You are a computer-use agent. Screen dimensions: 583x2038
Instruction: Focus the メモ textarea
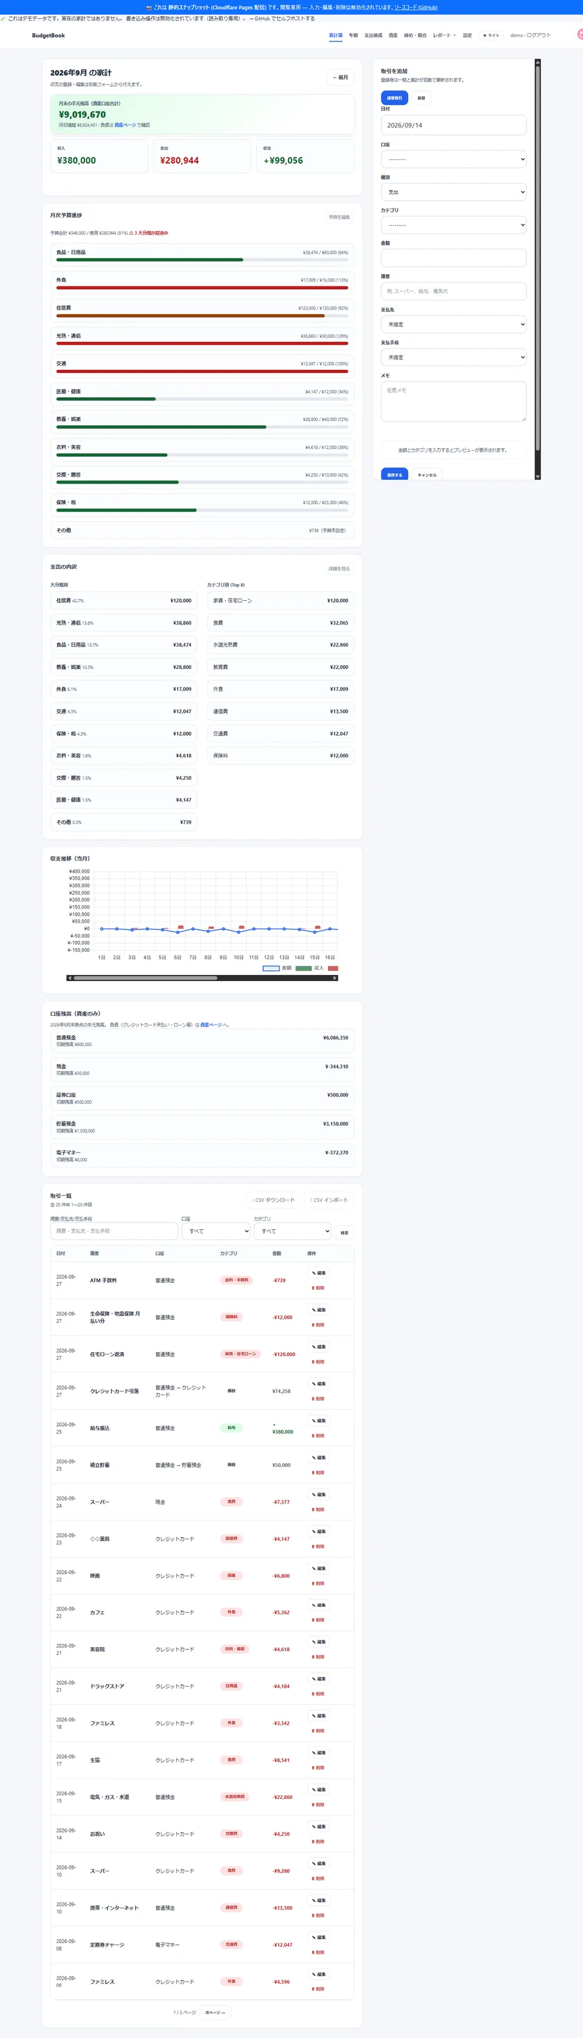pos(454,401)
